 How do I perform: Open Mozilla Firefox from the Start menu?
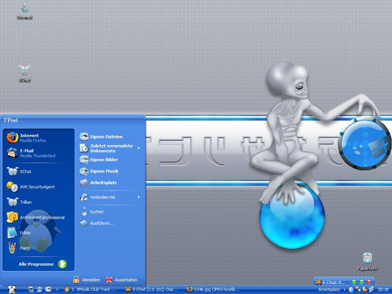(x=33, y=138)
